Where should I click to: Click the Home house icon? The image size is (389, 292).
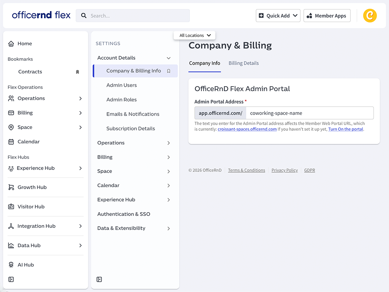11,44
